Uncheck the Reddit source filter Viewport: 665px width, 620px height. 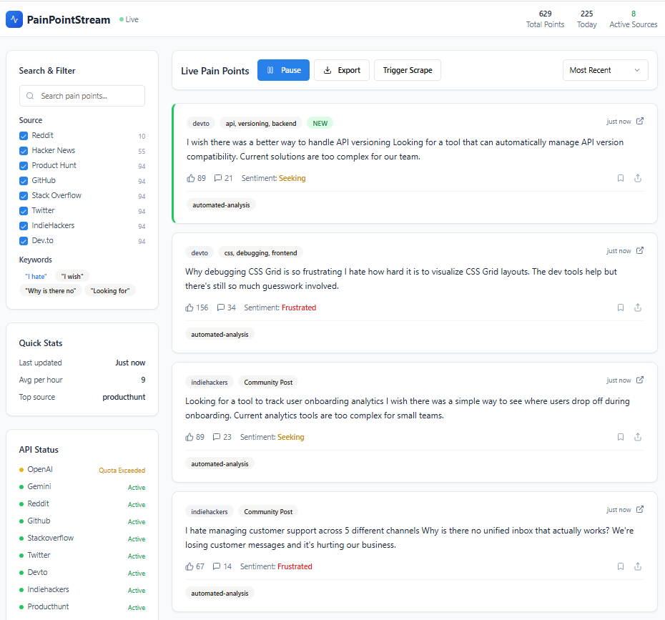point(24,136)
